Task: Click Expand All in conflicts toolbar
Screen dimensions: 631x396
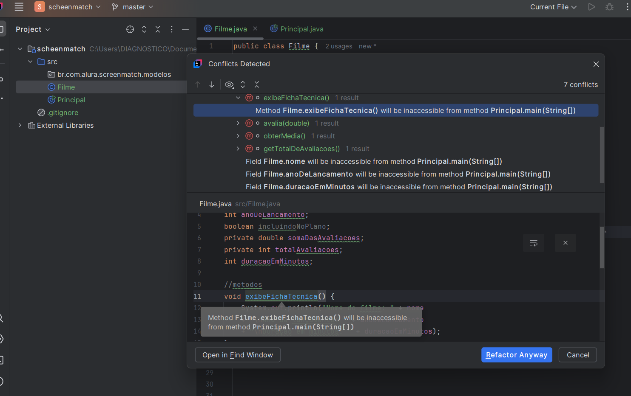Action: pyautogui.click(x=243, y=84)
